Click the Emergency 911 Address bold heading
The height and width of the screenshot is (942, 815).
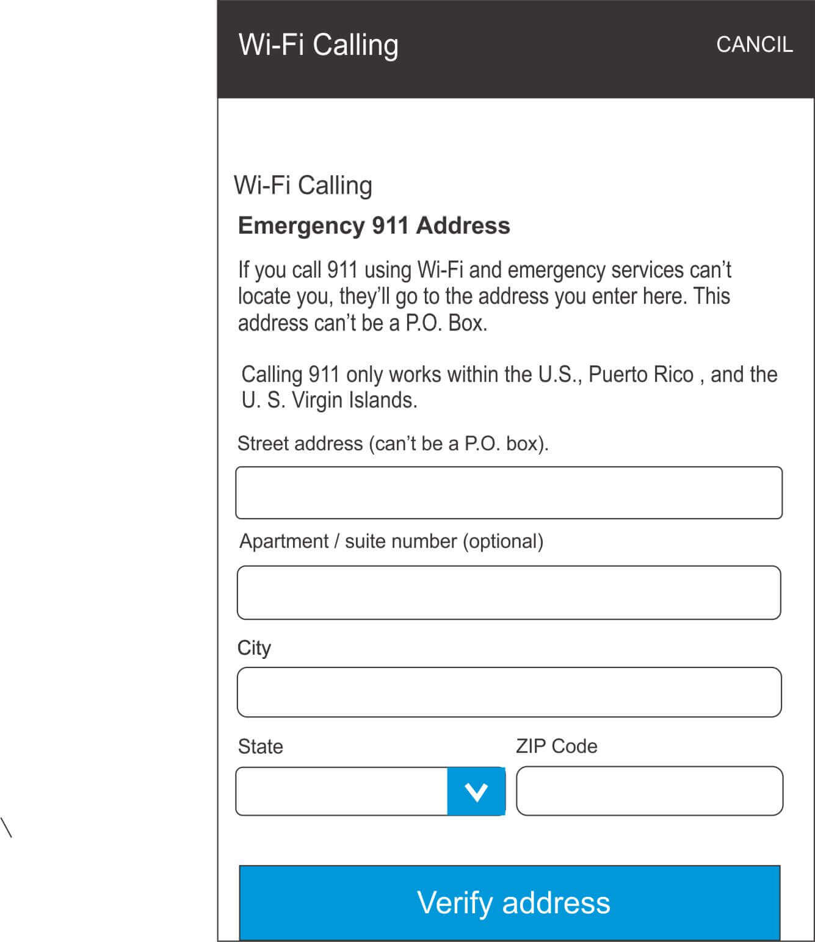pyautogui.click(x=374, y=226)
